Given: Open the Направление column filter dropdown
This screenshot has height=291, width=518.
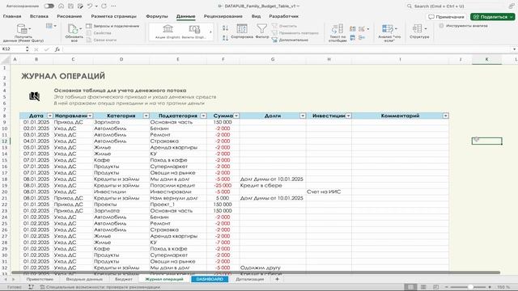Looking at the screenshot, I should (x=90, y=116).
